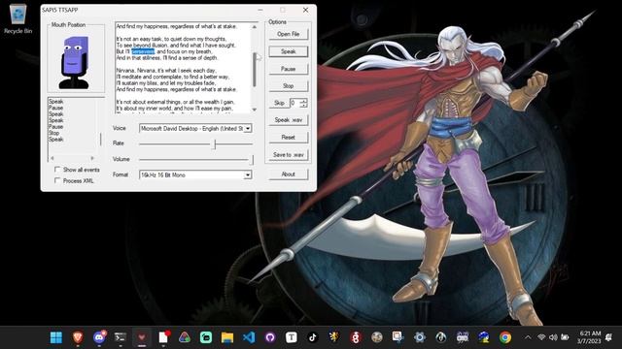The height and width of the screenshot is (349, 622).
Task: Open TikTok from the taskbar
Action: tap(313, 337)
